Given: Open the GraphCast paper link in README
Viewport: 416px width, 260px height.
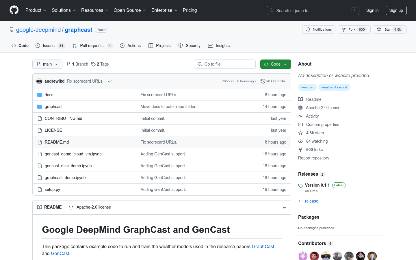Looking at the screenshot, I should [263, 246].
